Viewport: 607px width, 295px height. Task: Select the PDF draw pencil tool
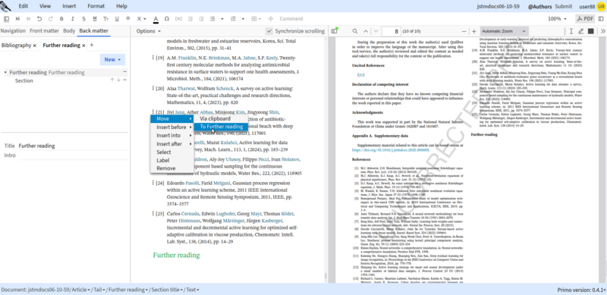(580, 31)
